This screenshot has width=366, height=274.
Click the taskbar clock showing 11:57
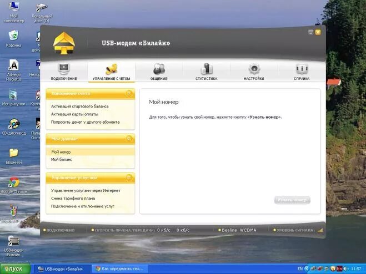356,269
